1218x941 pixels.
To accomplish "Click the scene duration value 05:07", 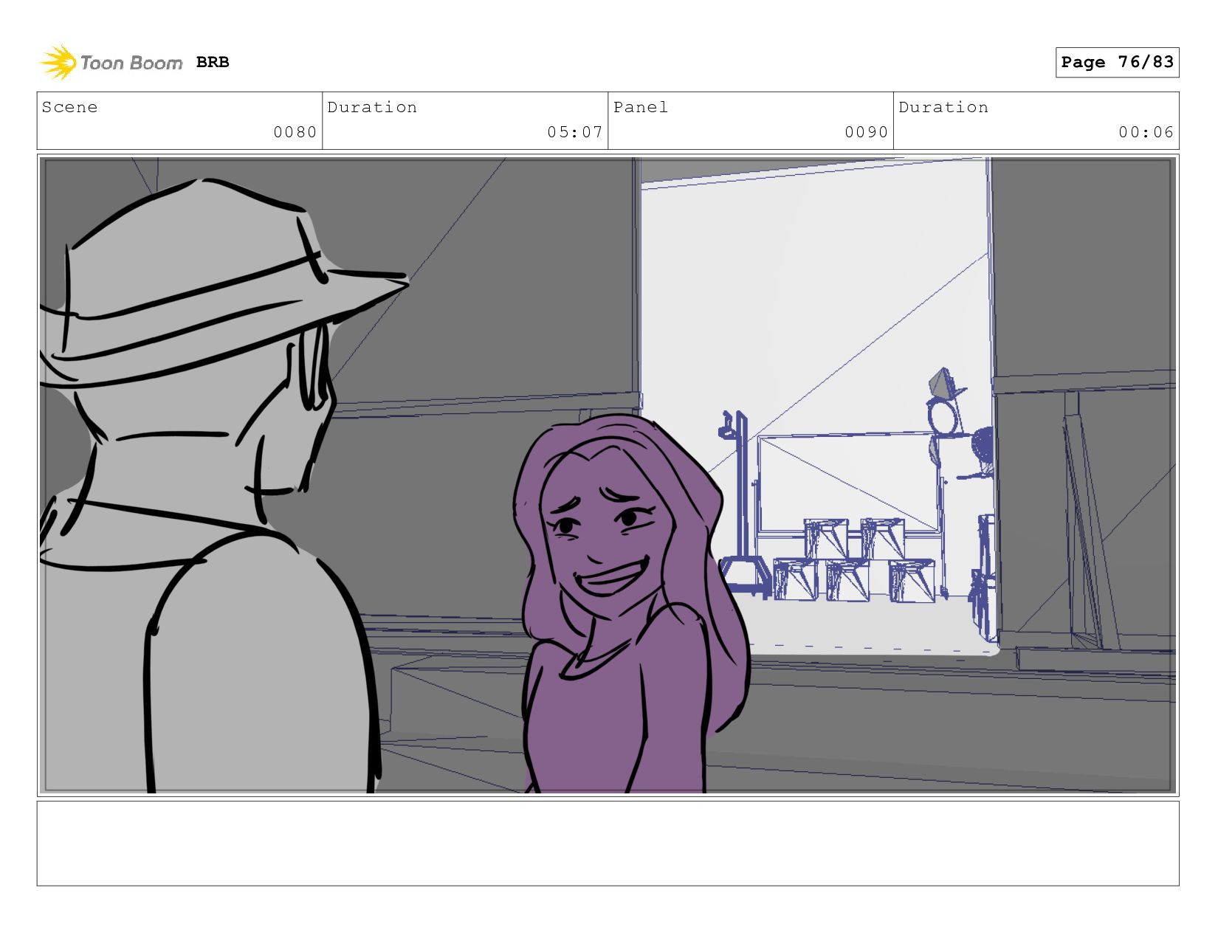I will click(575, 132).
